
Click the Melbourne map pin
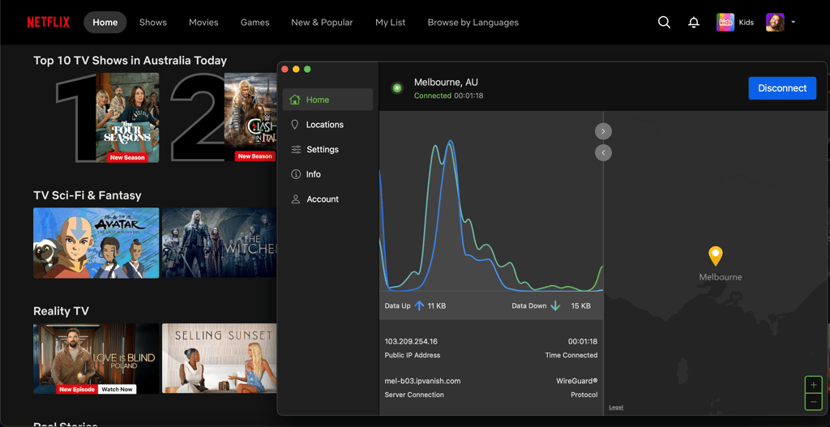716,256
